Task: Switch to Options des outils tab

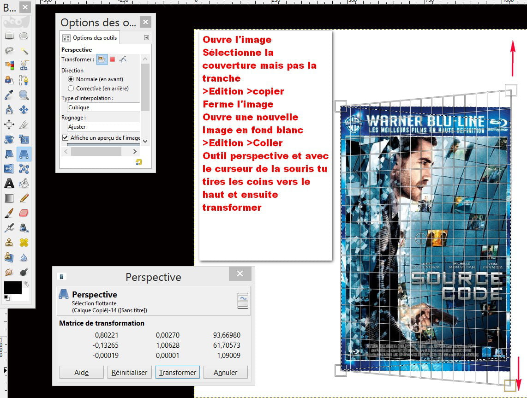Action: [90, 38]
